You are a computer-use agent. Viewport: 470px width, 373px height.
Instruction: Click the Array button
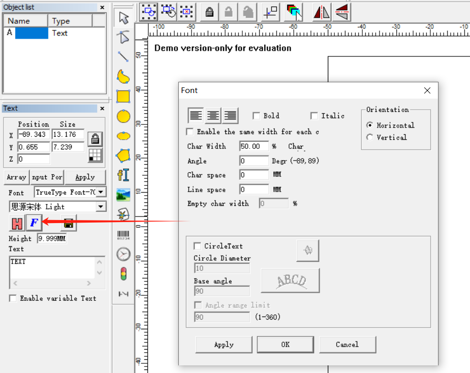point(16,177)
